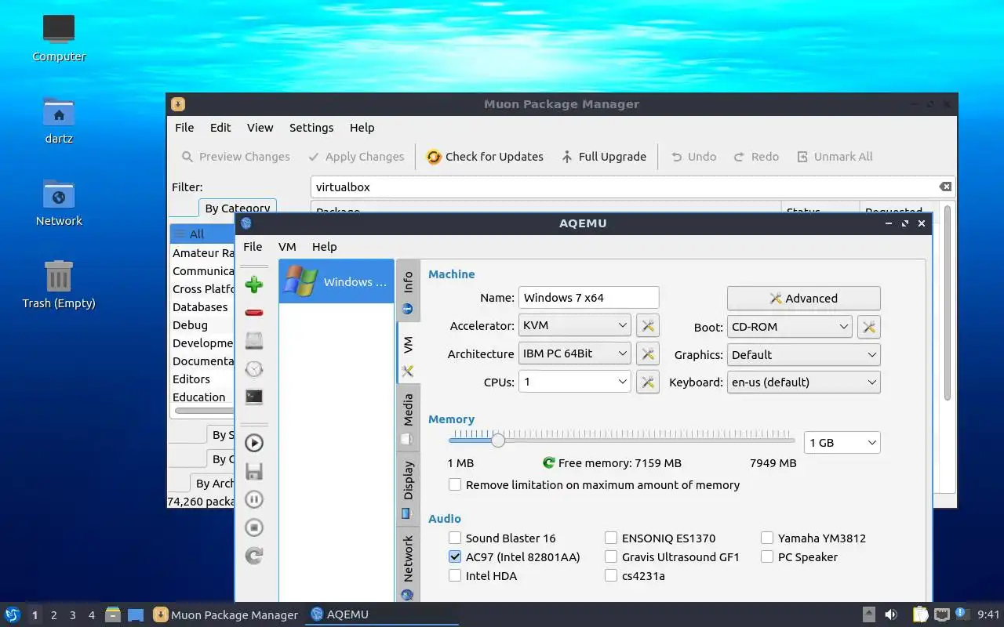
Task: Open the terminal monitor icon in AQEMU sidebar
Action: (253, 397)
